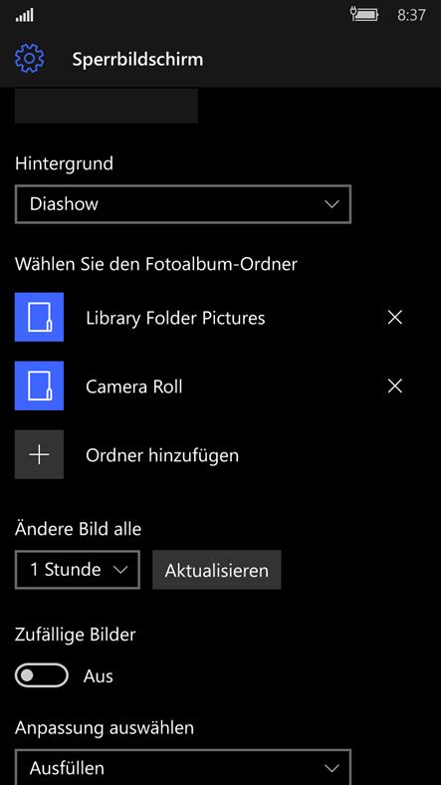This screenshot has height=785, width=441.
Task: Click the Aktualisieren button
Action: coord(216,570)
